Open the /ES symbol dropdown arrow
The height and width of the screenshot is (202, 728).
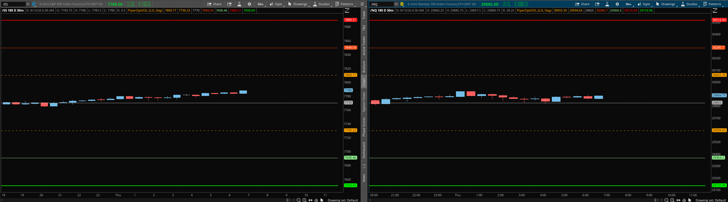28,4
